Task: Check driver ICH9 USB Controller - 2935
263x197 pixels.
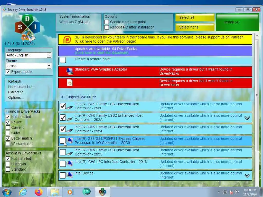Action: tap(63, 152)
